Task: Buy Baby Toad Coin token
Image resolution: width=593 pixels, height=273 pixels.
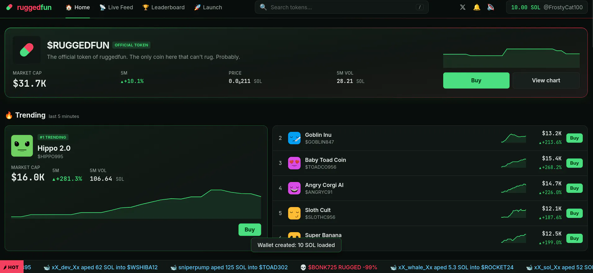Action: 574,163
